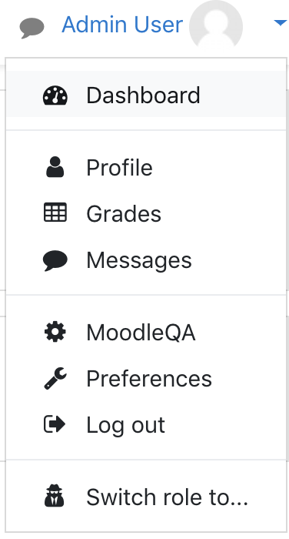289x539 pixels.
Task: Open the MoodleQA menu item
Action: 146,332
